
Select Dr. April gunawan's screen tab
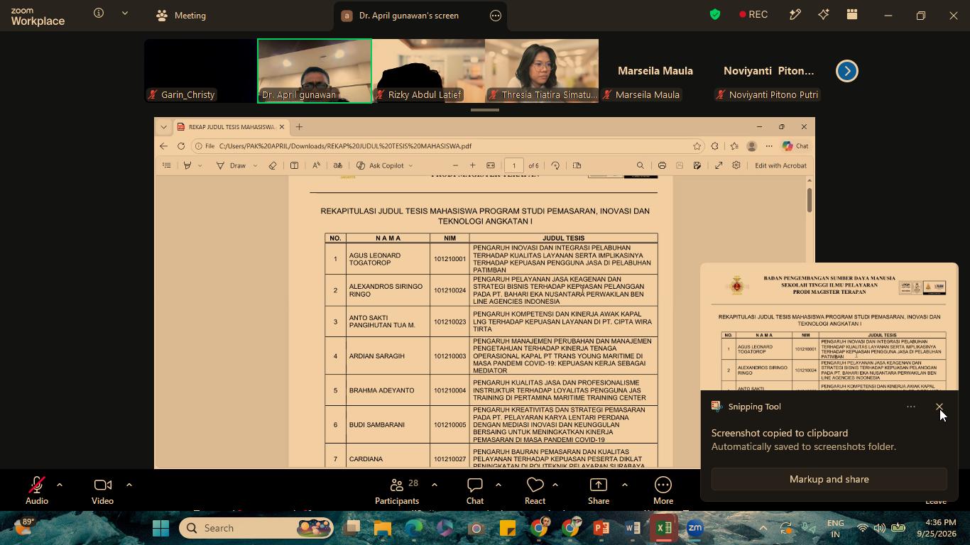coord(408,15)
